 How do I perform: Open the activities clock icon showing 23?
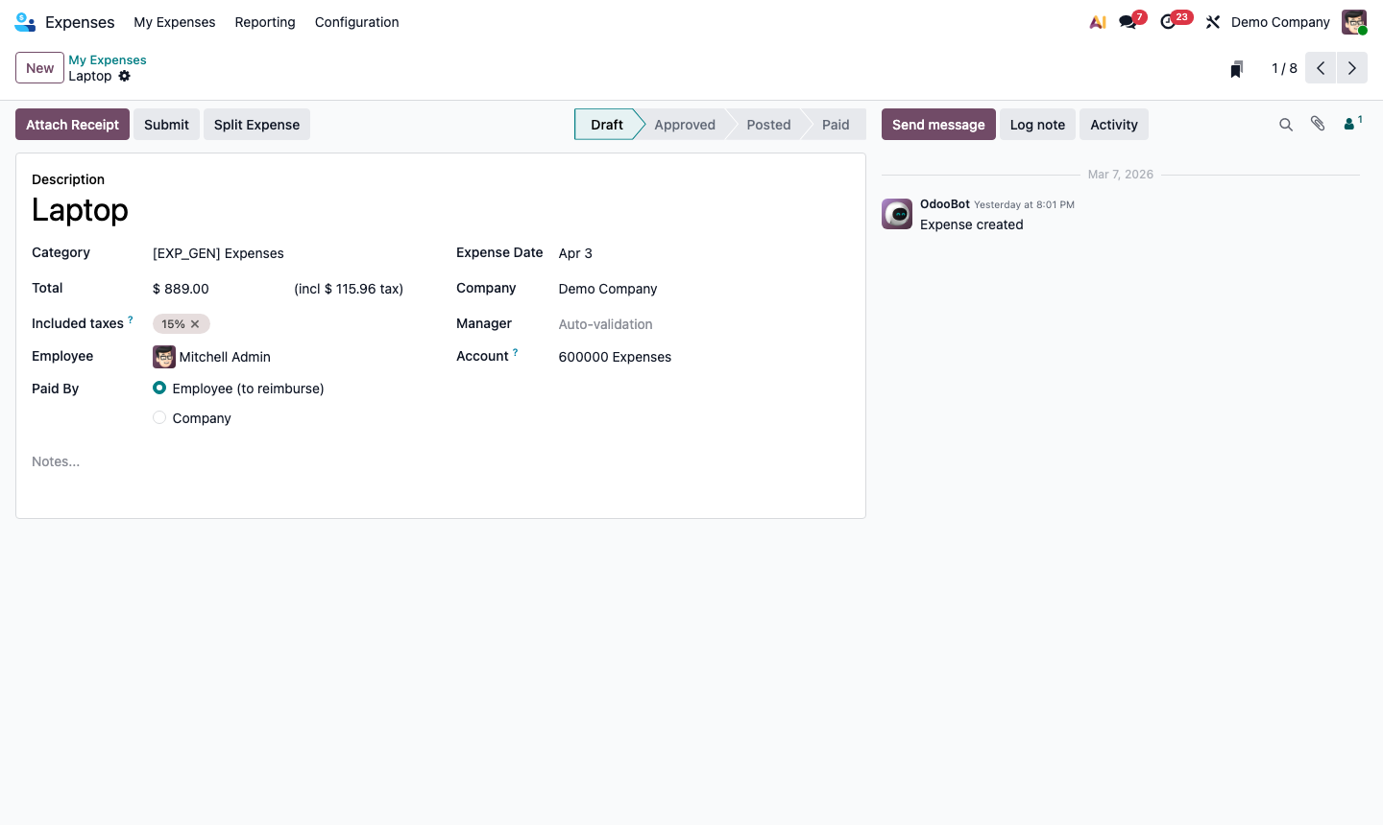(x=1168, y=21)
